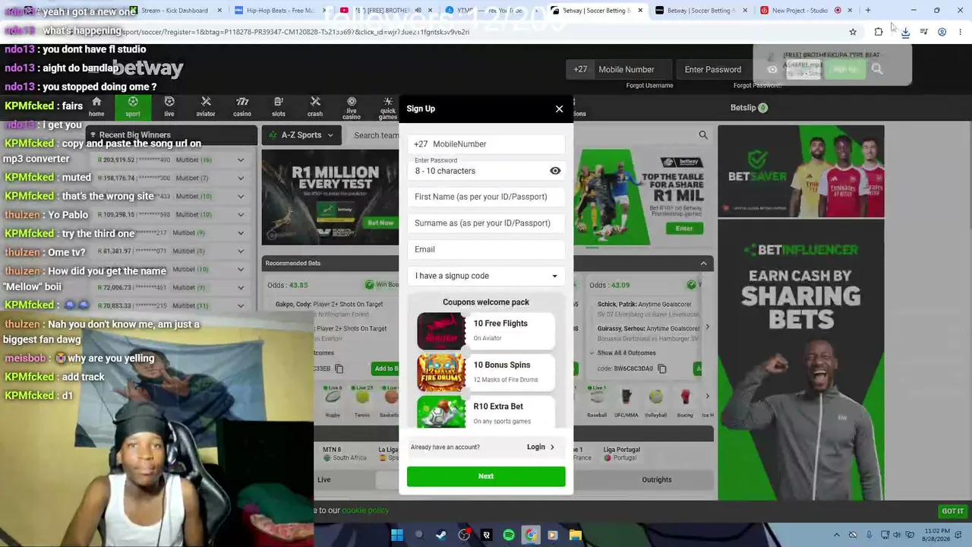Viewport: 972px width, 547px height.
Task: Switch to the Outrights tab
Action: point(657,480)
